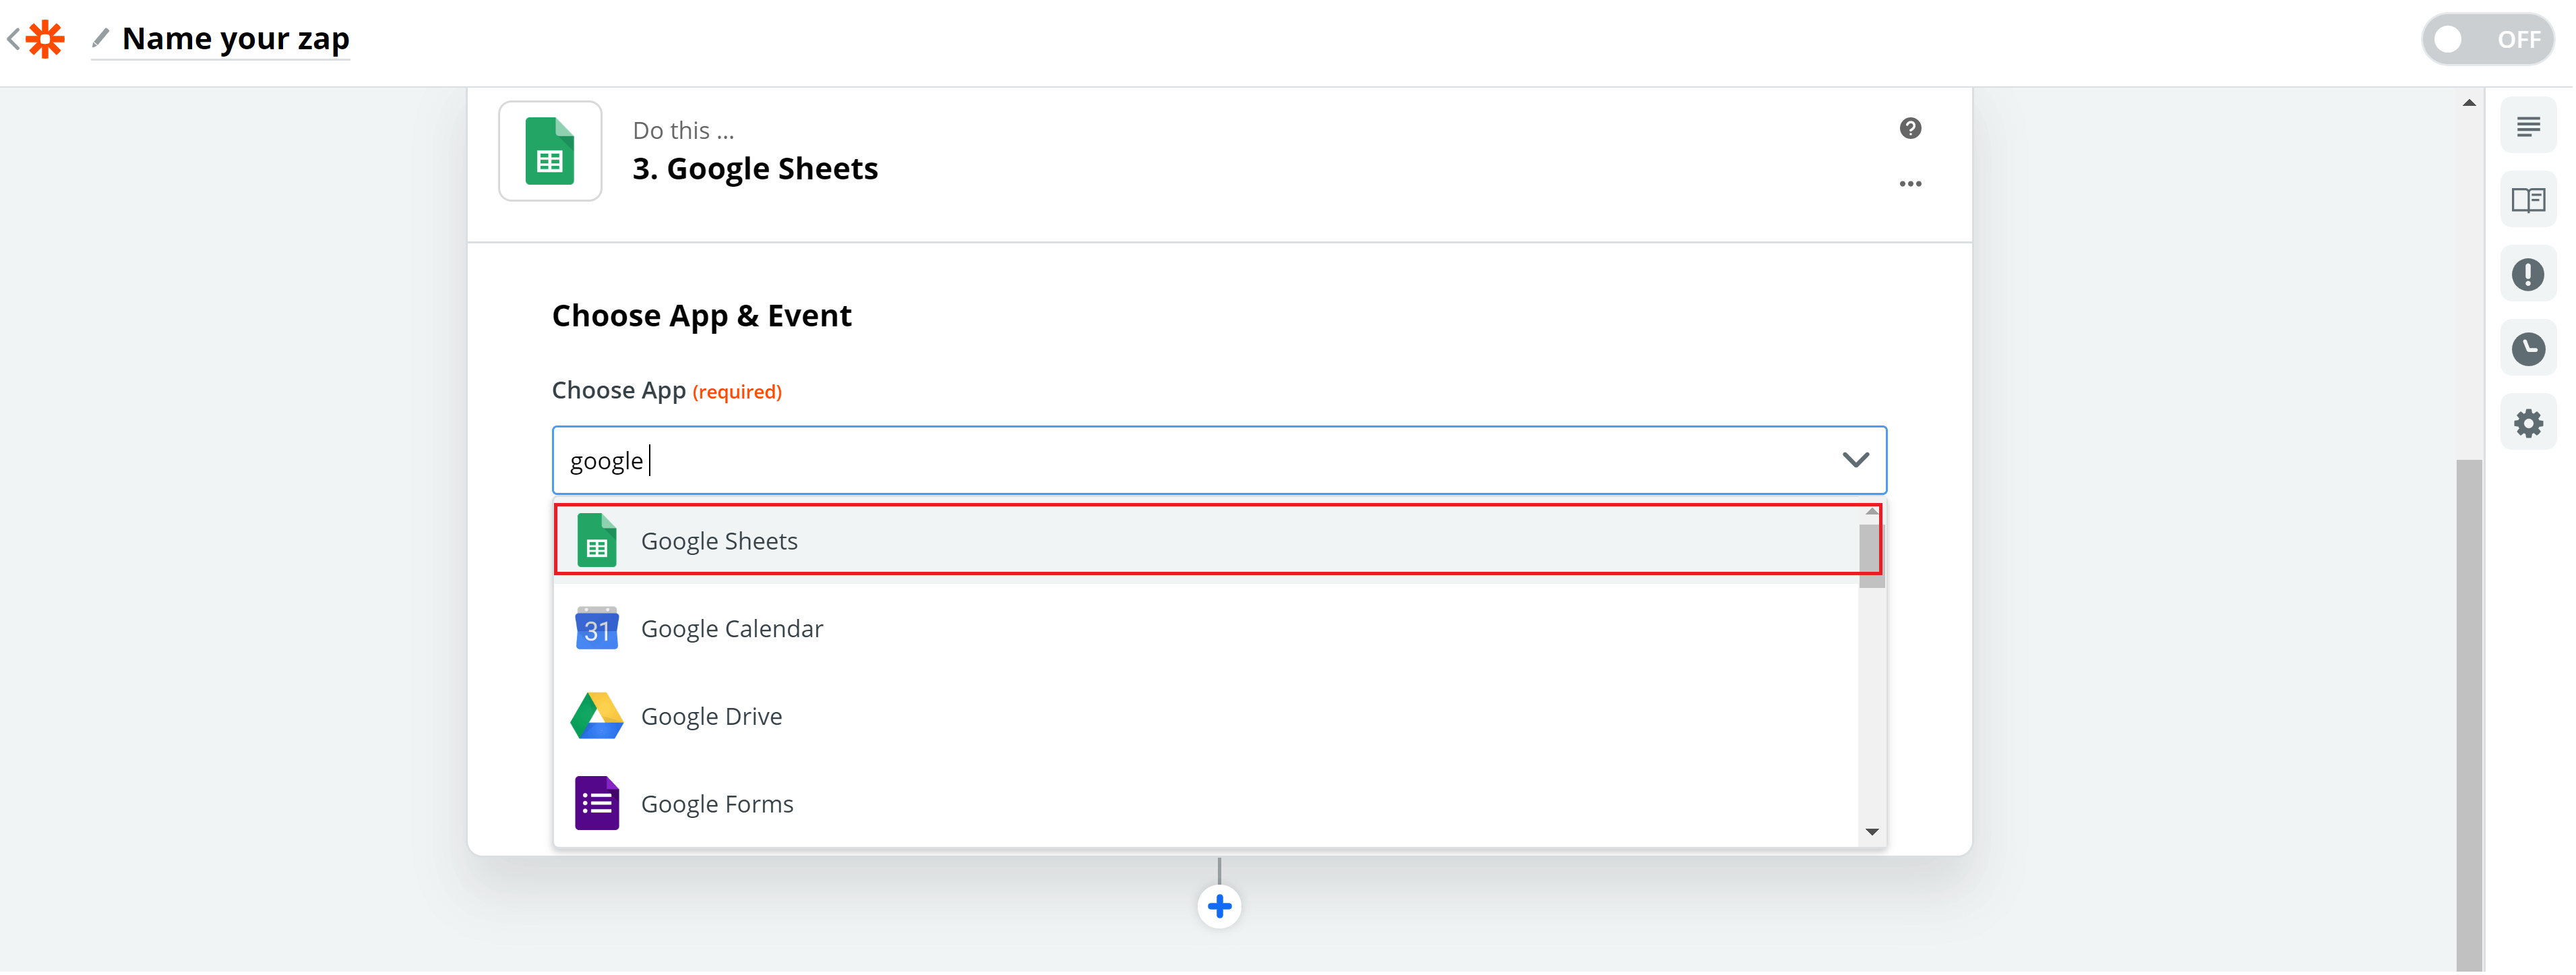This screenshot has width=2576, height=975.
Task: Open the outline lines icon in right sidebar
Action: (2528, 127)
